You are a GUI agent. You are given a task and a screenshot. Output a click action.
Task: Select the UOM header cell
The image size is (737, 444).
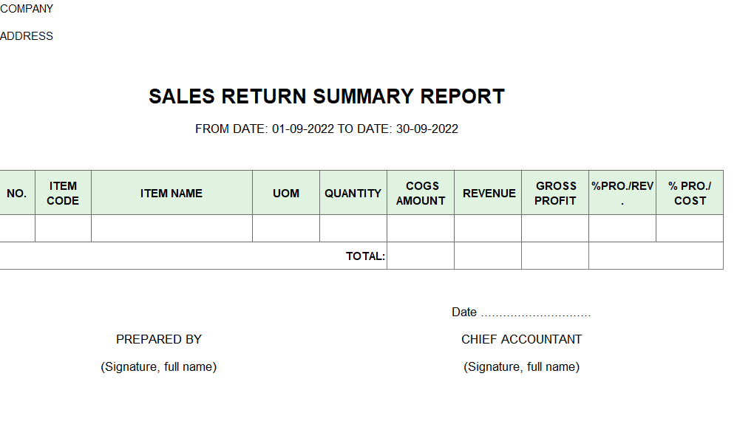point(286,193)
